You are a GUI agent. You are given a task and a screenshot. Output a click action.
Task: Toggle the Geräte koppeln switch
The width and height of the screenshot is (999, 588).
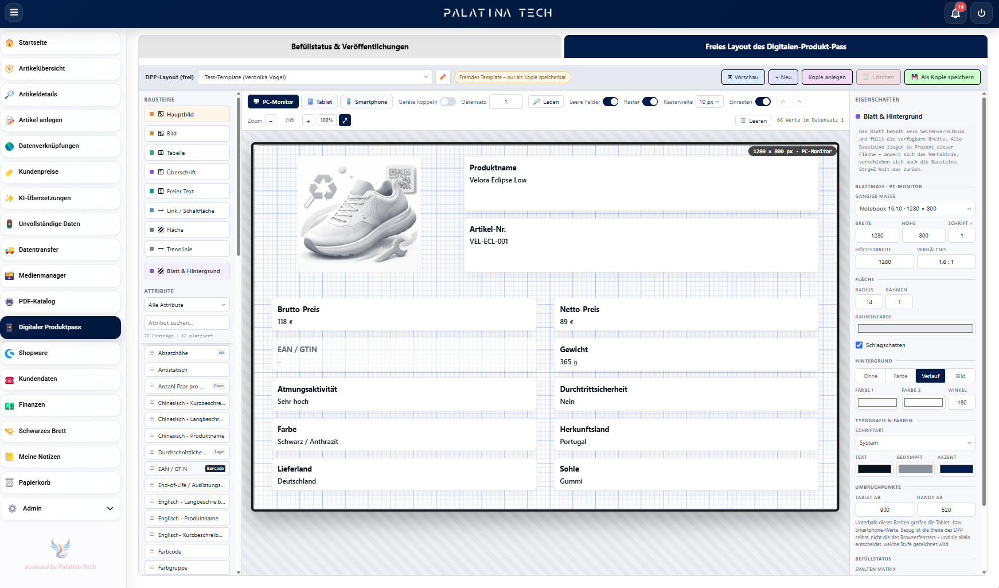(448, 102)
